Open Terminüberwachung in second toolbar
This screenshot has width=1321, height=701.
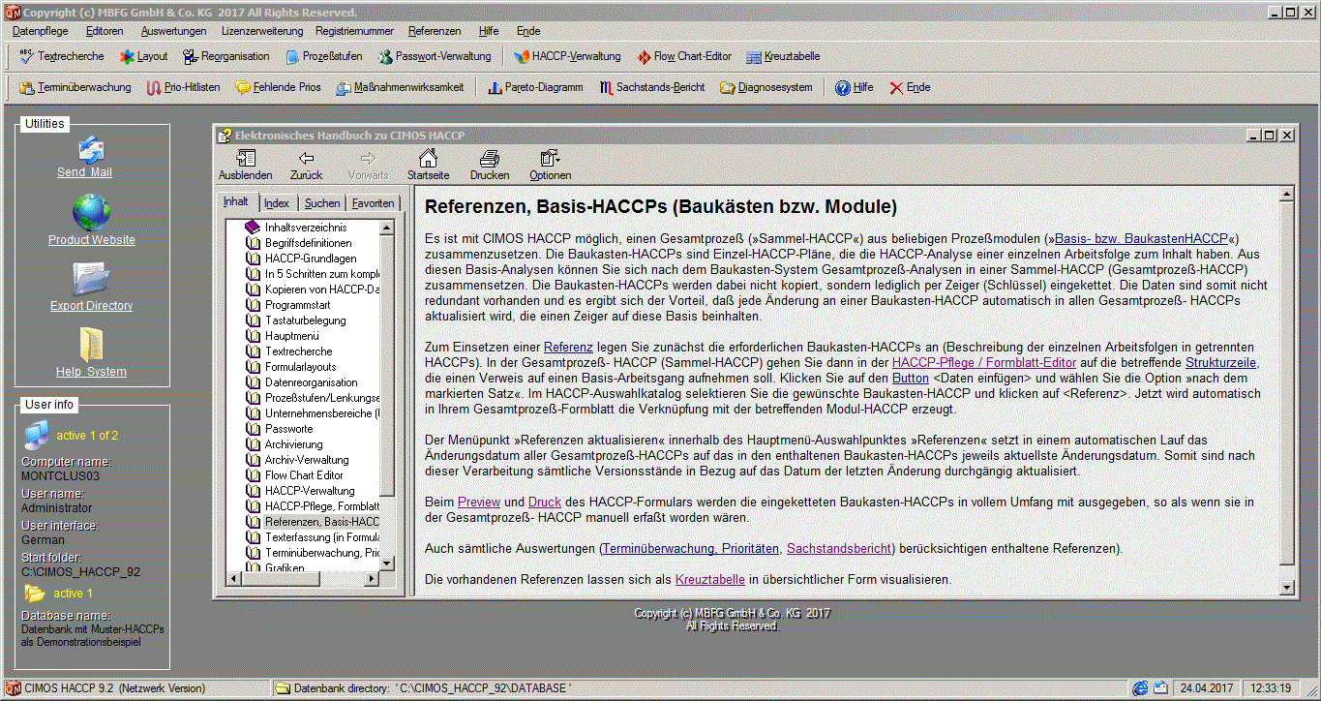pos(75,87)
